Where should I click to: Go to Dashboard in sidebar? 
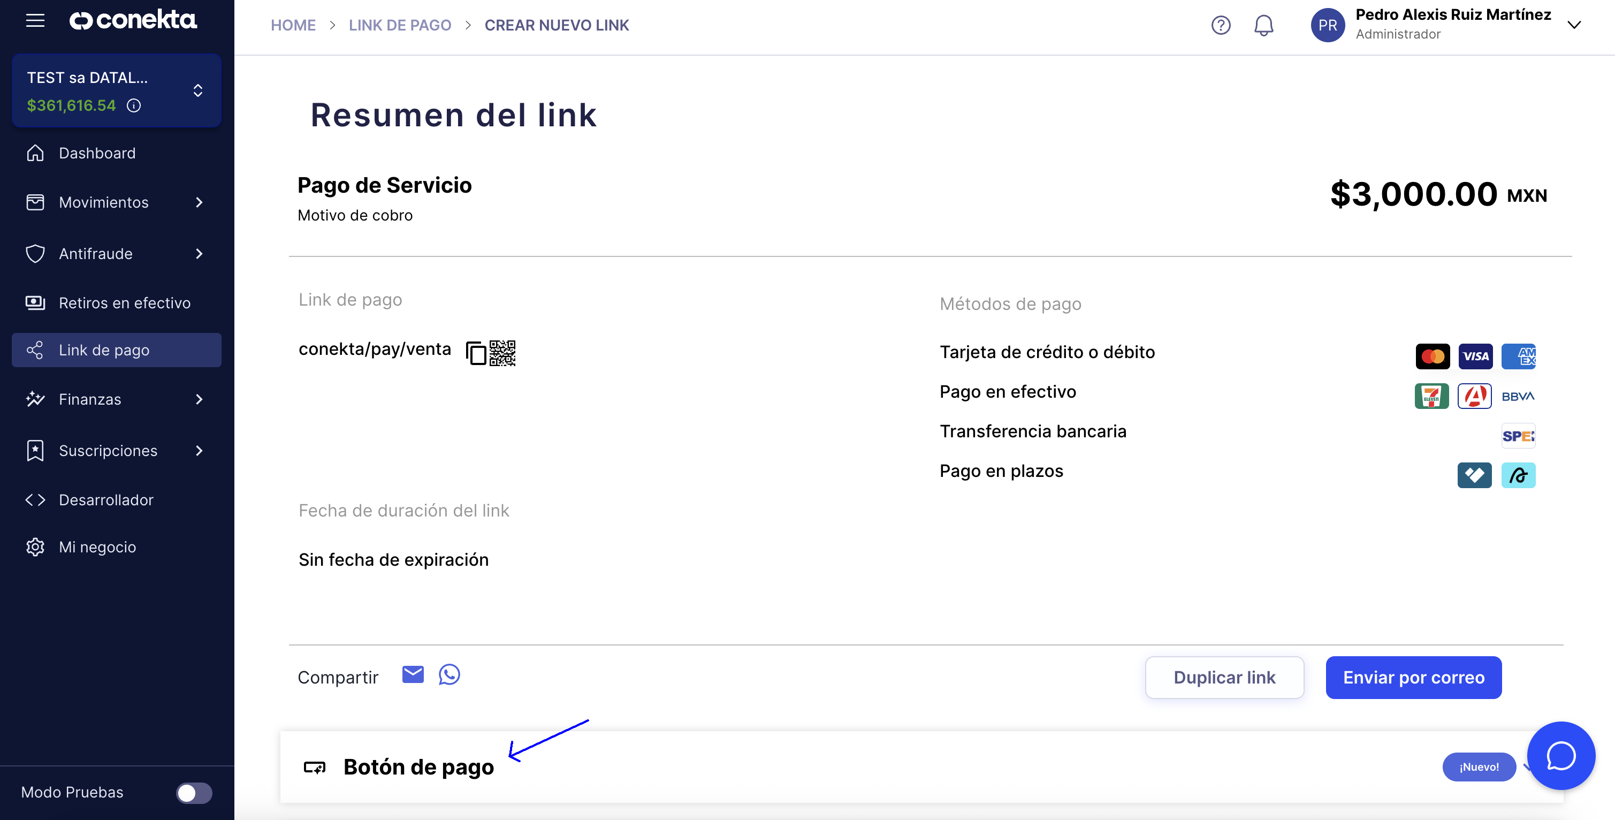(117, 153)
